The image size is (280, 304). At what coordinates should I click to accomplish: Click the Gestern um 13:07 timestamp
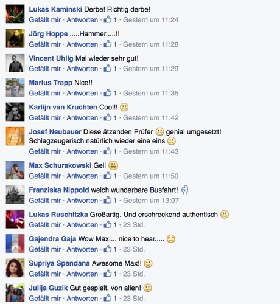(151, 201)
